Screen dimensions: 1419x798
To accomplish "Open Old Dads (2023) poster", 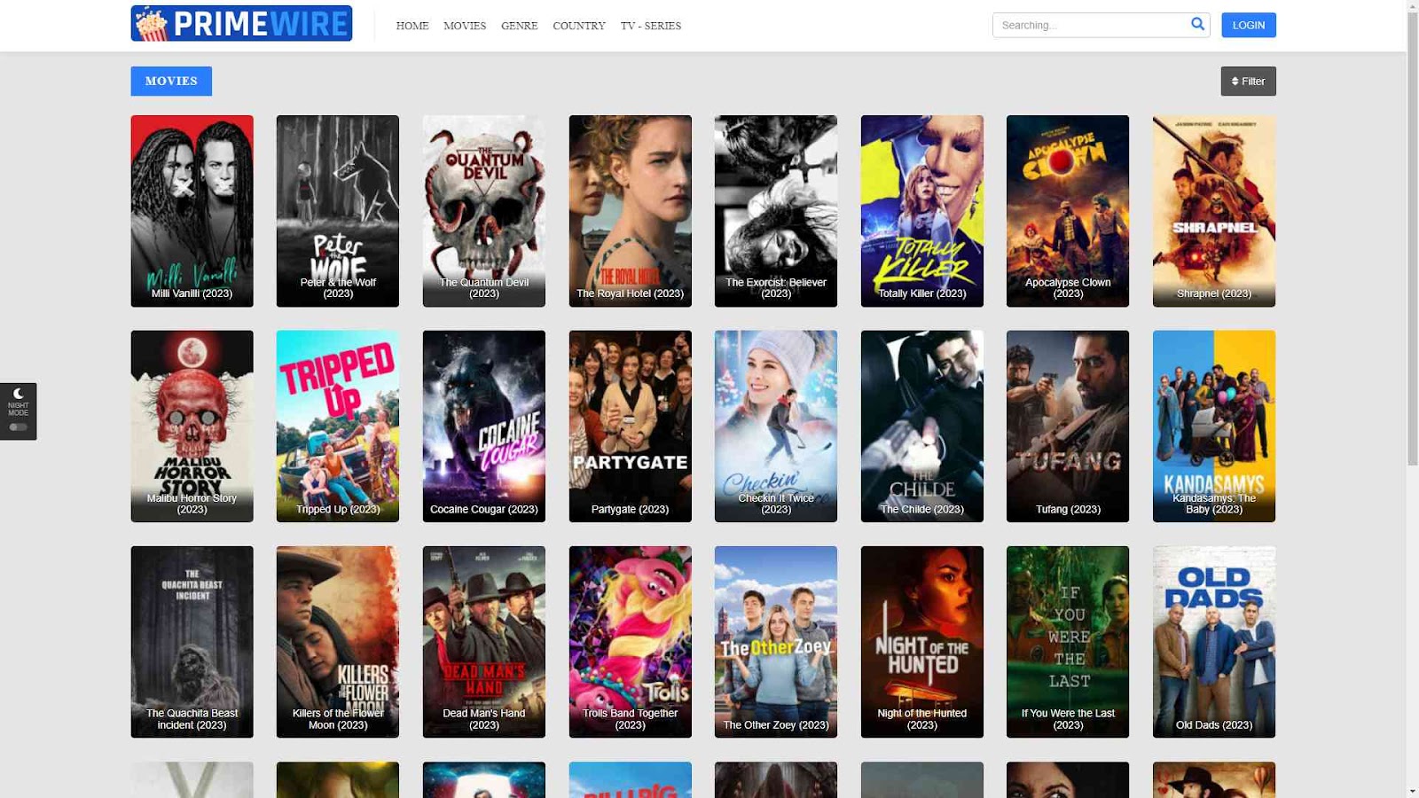I will (x=1214, y=642).
